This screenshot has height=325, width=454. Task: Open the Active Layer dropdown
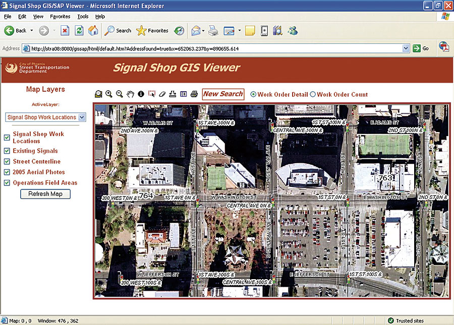(x=45, y=117)
